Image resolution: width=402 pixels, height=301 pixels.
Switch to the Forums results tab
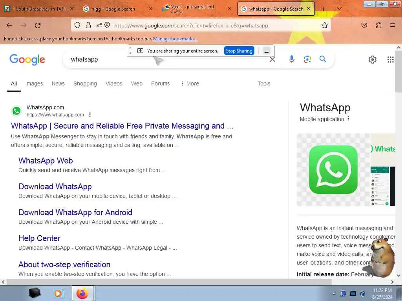tap(161, 83)
